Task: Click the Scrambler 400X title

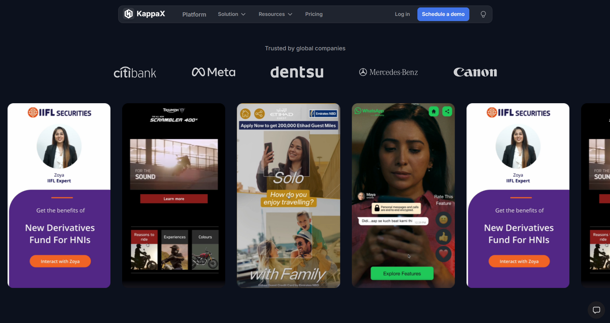Action: tap(174, 119)
